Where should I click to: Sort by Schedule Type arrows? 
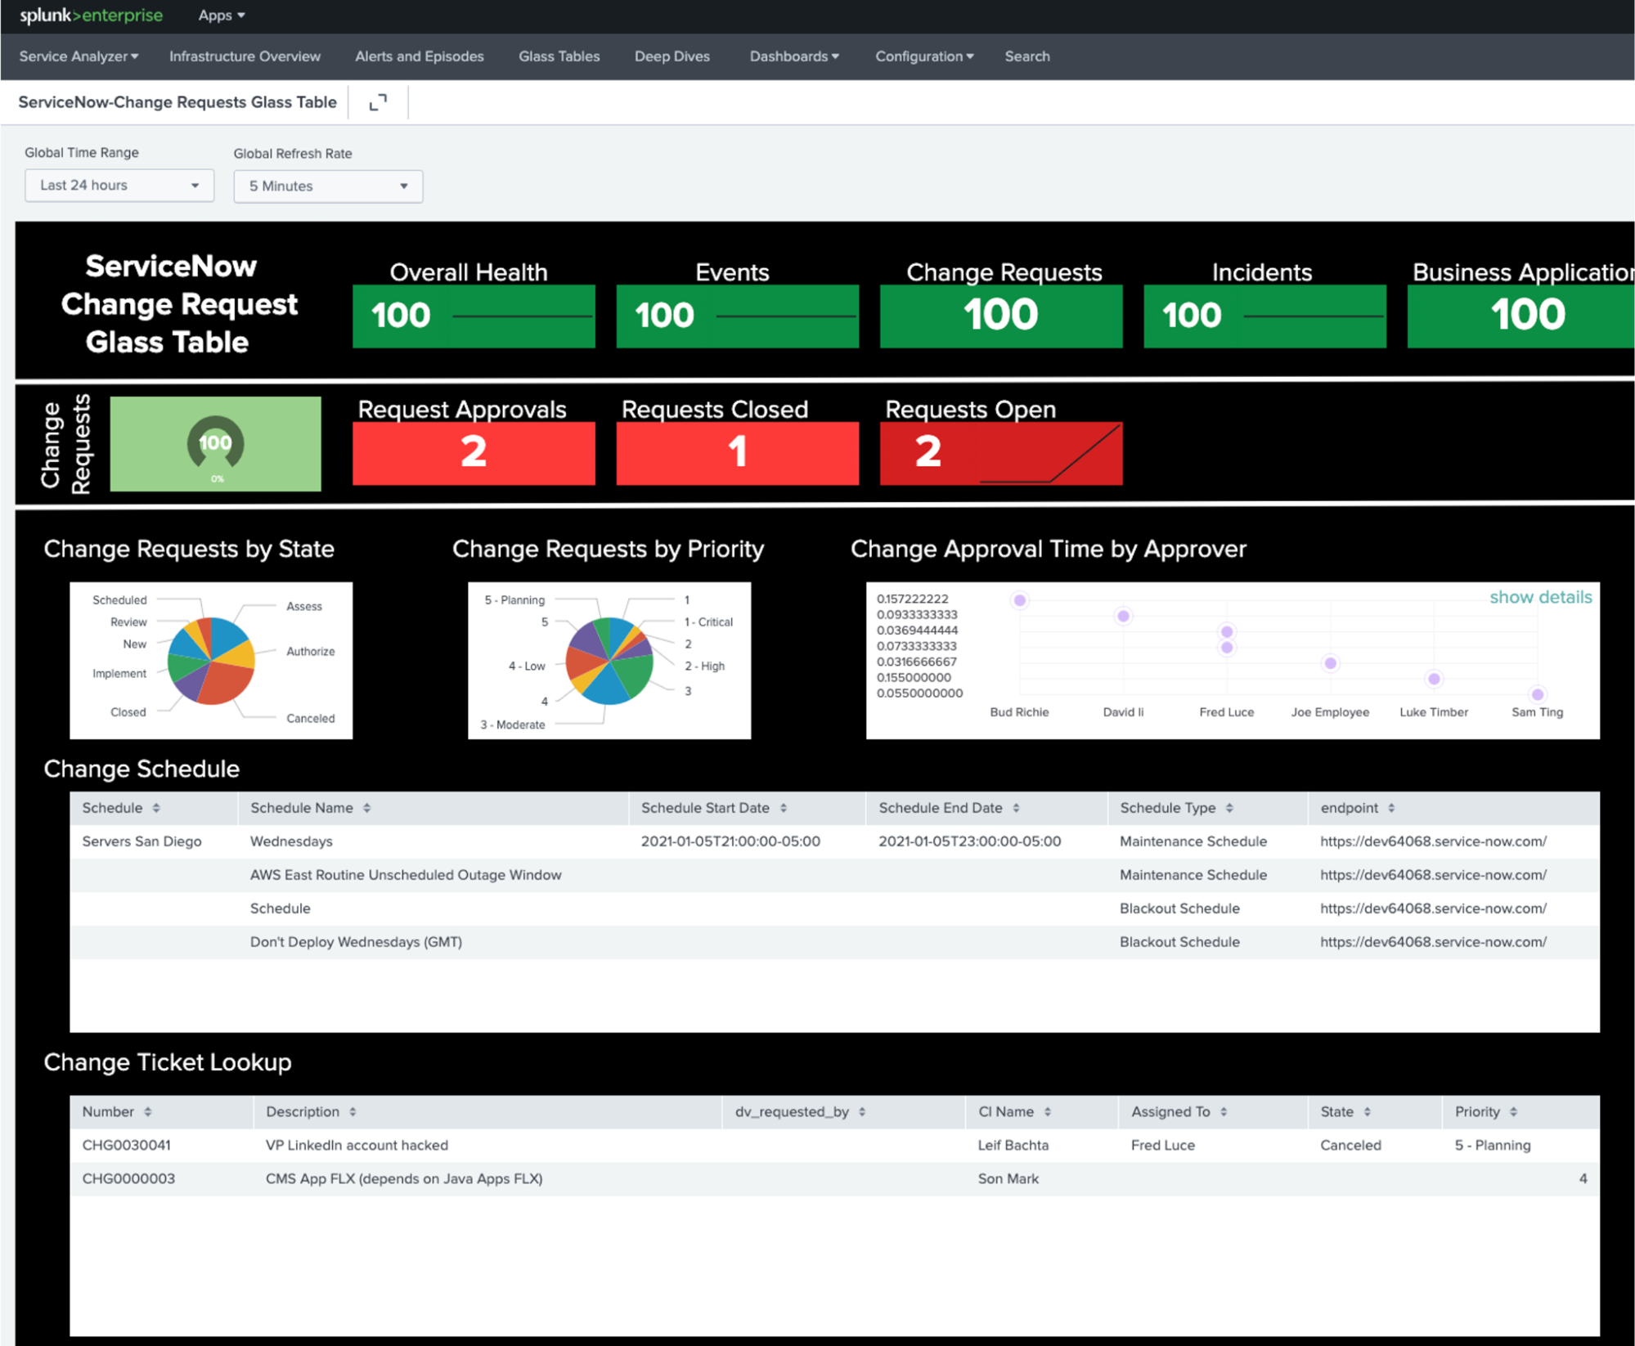click(x=1229, y=808)
